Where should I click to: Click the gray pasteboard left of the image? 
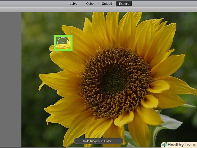coord(11,81)
